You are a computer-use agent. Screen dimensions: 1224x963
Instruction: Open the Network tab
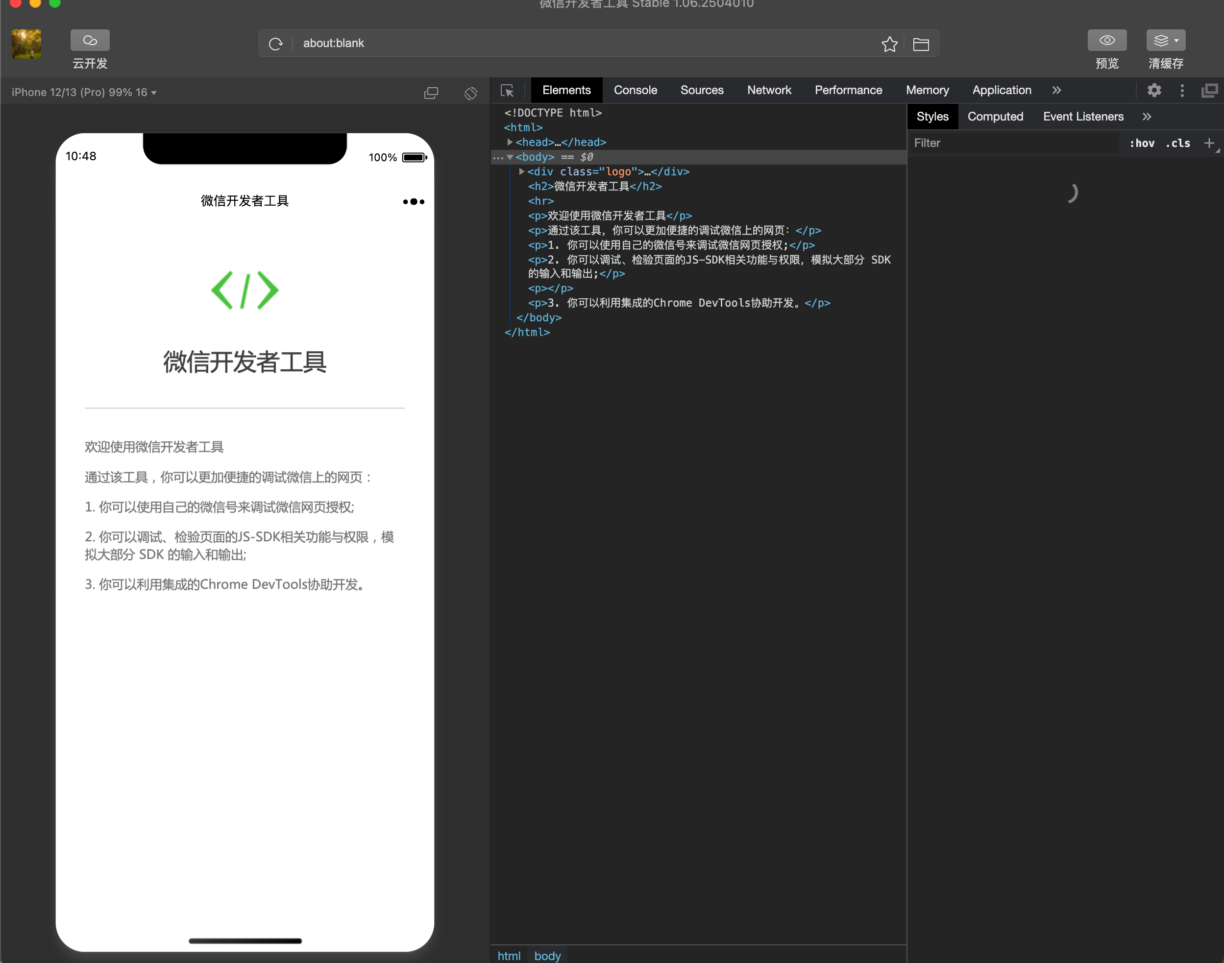tap(769, 90)
